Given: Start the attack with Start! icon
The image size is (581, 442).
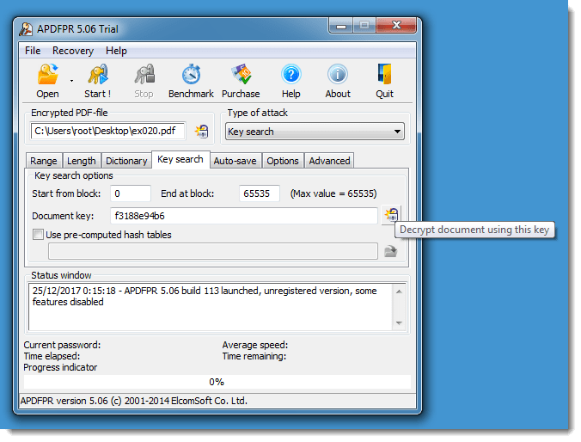Looking at the screenshot, I should pyautogui.click(x=97, y=75).
